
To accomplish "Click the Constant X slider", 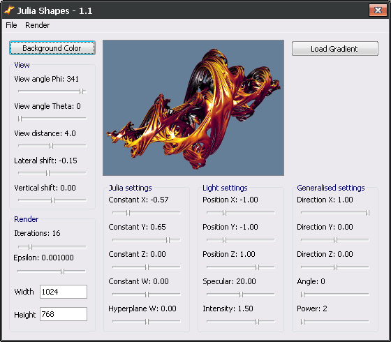I will pos(147,213).
